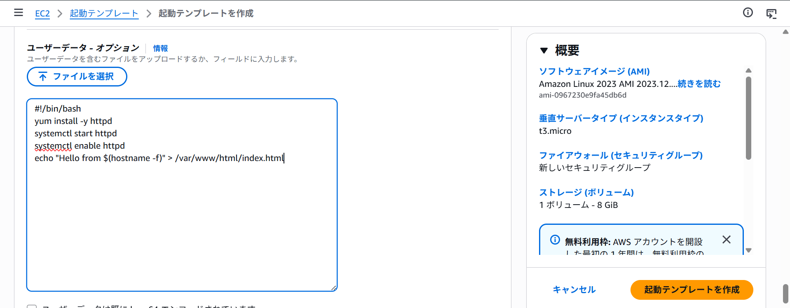Toggle base64-encoded user data checkbox
Image resolution: width=790 pixels, height=308 pixels.
click(x=32, y=307)
